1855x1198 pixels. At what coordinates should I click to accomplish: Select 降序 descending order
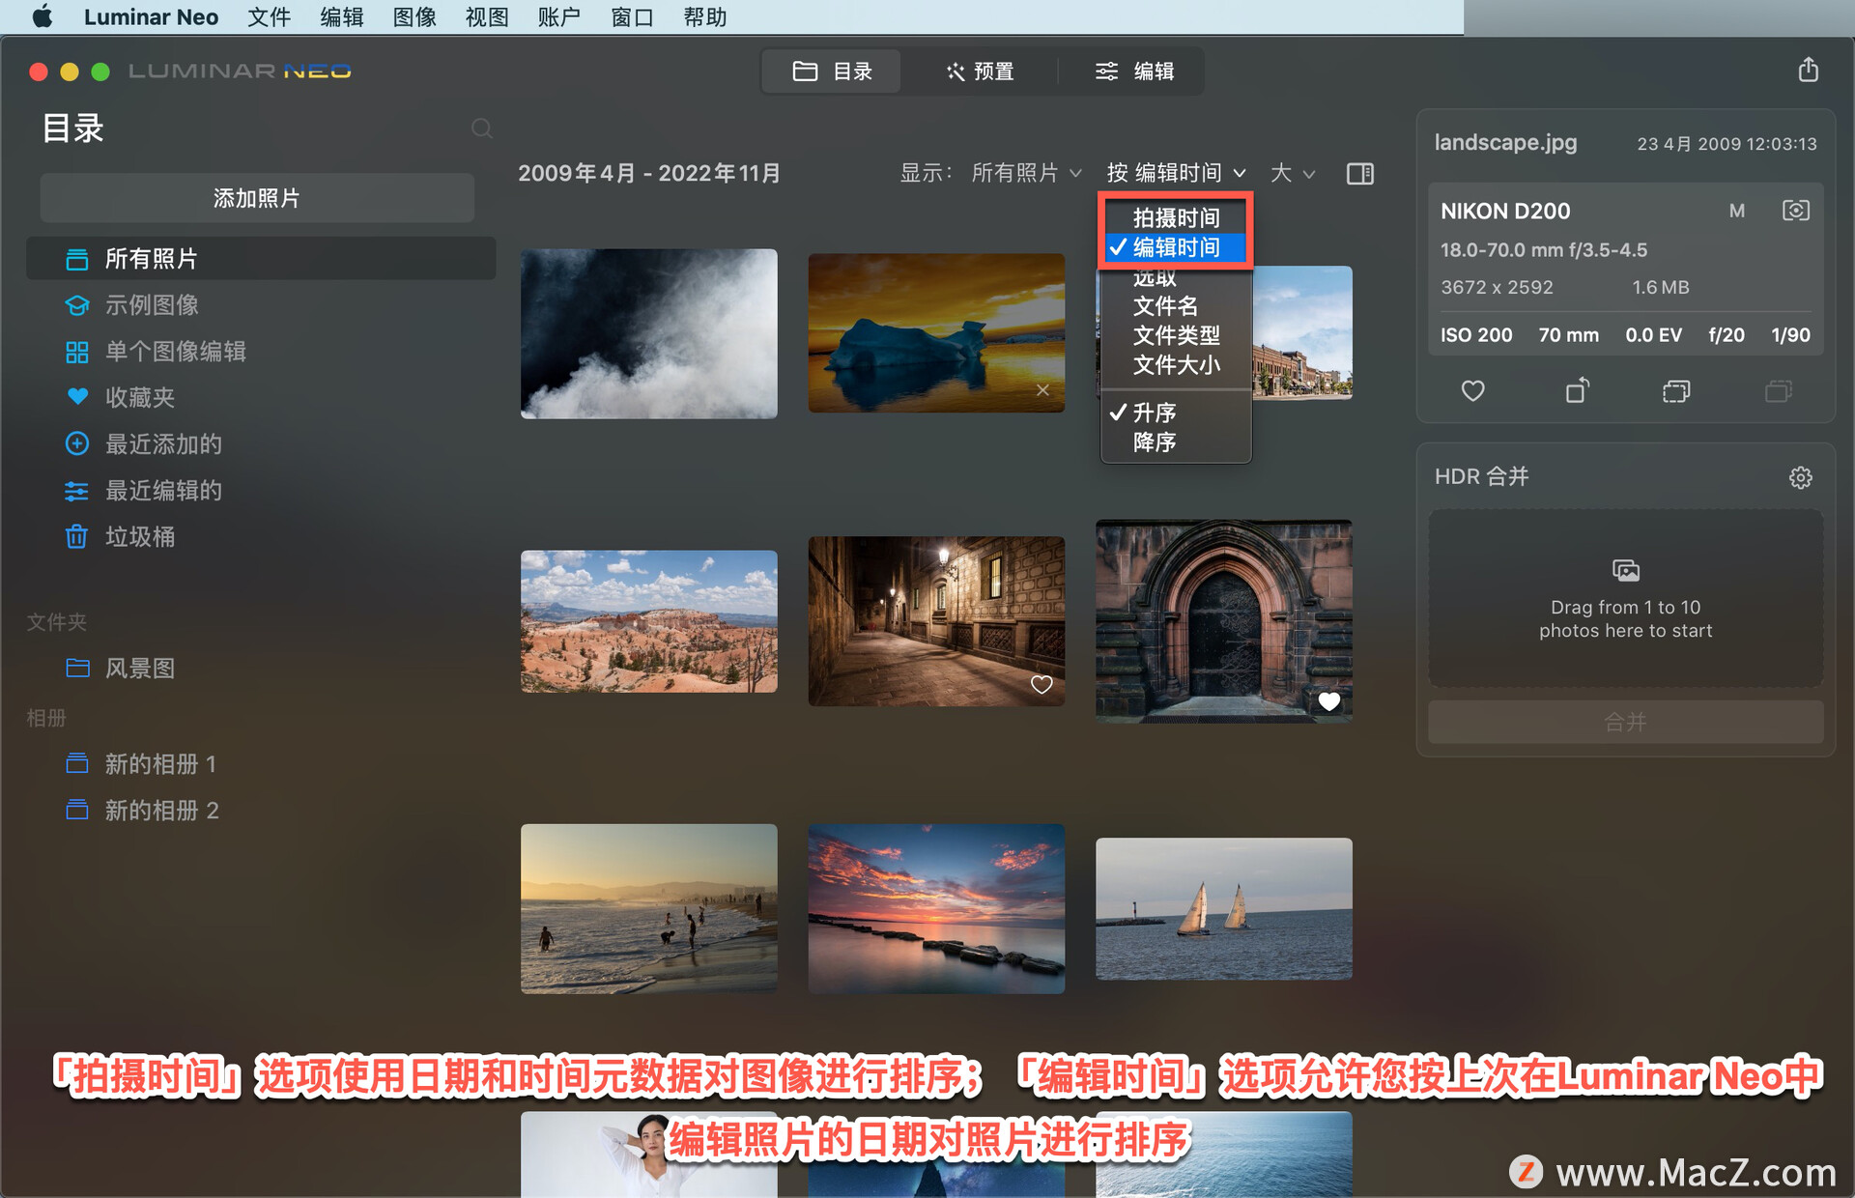point(1176,442)
